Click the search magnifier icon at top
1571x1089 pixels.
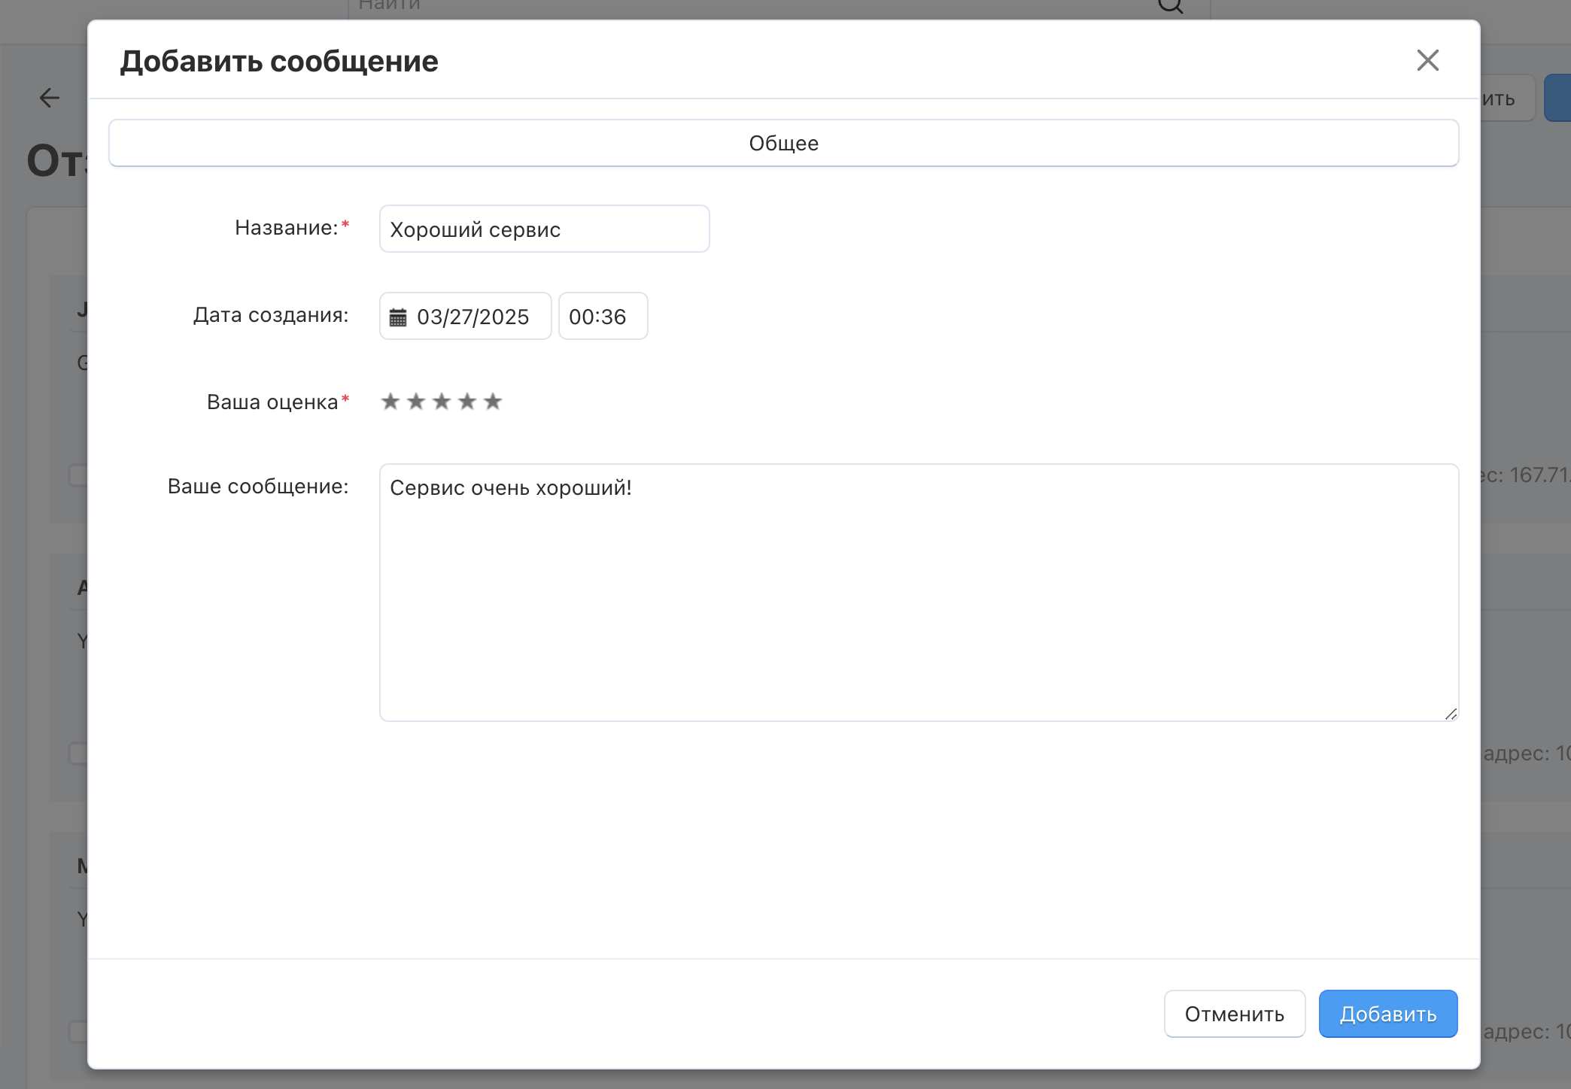coord(1171,6)
